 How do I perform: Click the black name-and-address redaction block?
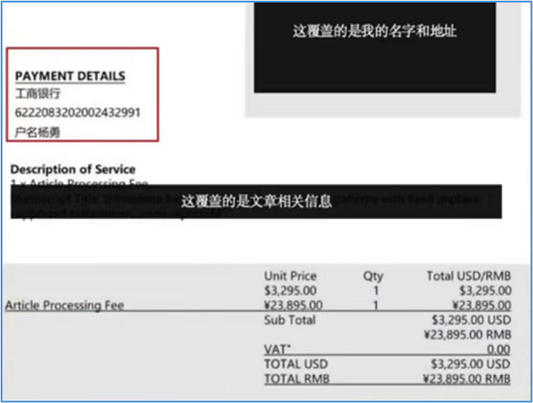[x=375, y=47]
